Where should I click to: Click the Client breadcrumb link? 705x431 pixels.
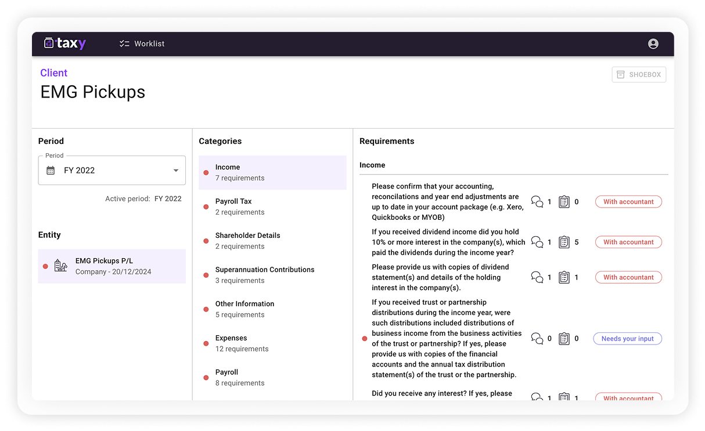click(x=53, y=73)
